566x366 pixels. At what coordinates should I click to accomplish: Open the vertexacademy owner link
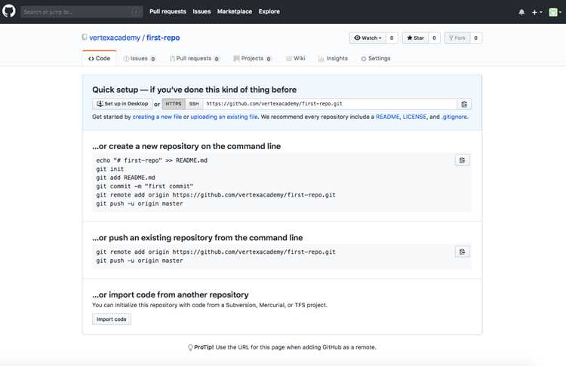[115, 38]
